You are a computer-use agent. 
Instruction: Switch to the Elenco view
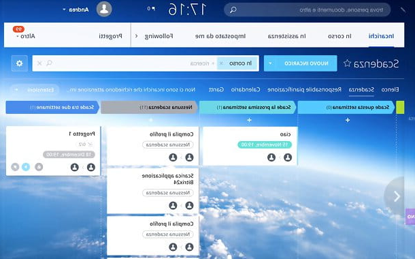[390, 89]
